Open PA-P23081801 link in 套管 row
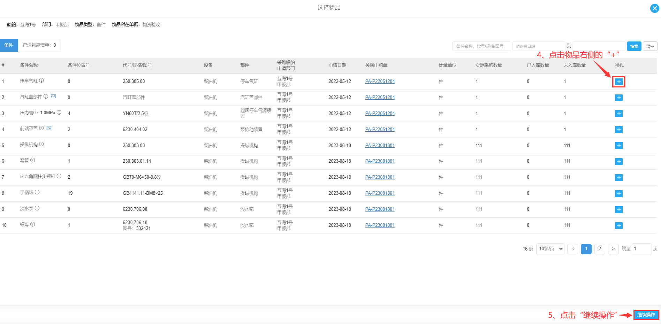 [x=380, y=161]
